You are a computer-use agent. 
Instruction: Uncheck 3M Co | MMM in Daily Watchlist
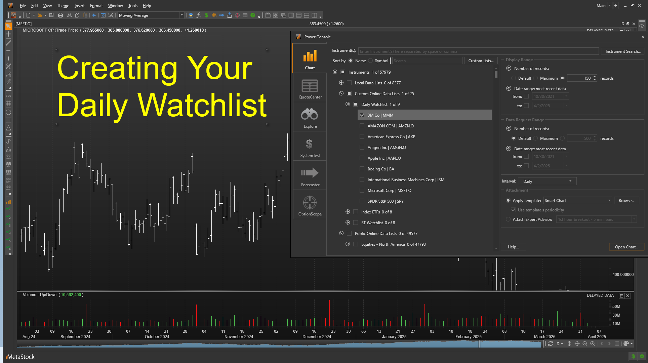click(x=362, y=115)
